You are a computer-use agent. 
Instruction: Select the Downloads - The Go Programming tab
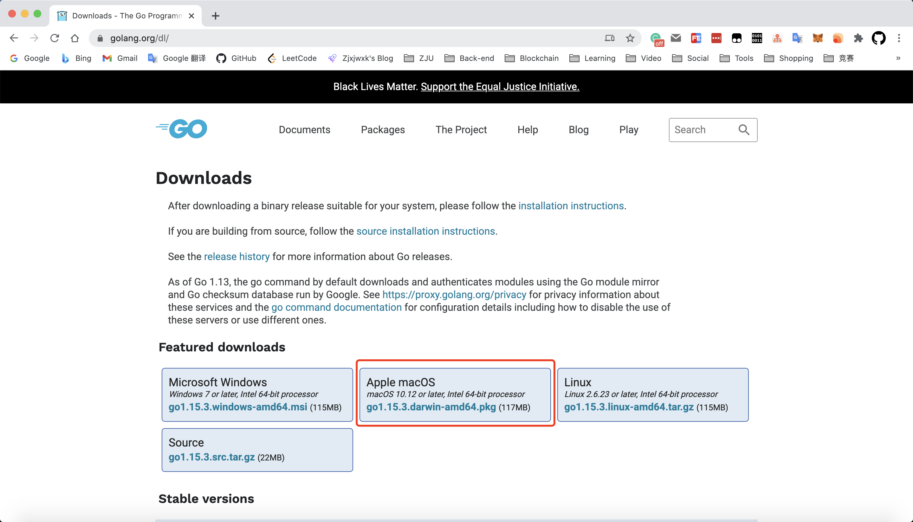point(126,16)
